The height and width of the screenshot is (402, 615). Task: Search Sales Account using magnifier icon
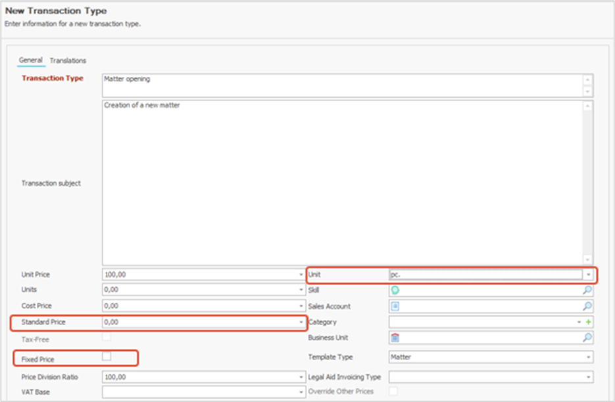point(587,306)
